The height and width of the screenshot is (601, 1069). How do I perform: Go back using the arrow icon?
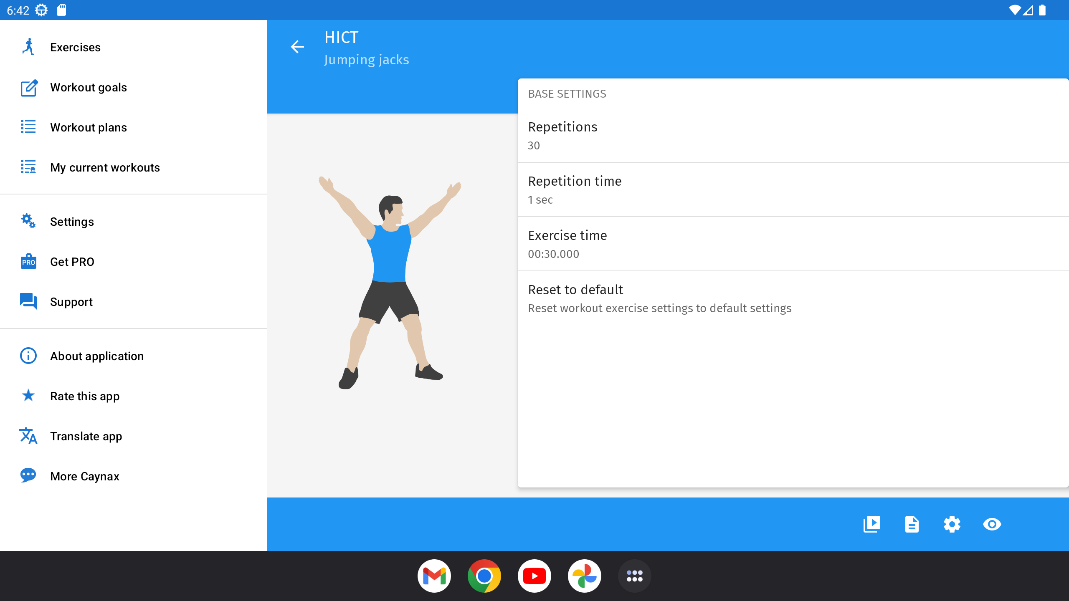pos(297,47)
